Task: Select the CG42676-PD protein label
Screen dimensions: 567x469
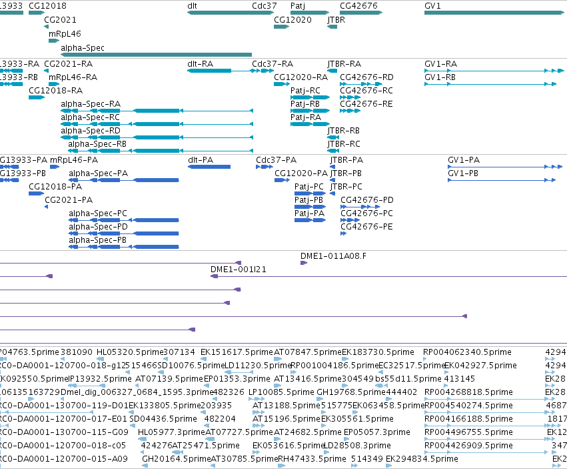Action: tap(367, 200)
